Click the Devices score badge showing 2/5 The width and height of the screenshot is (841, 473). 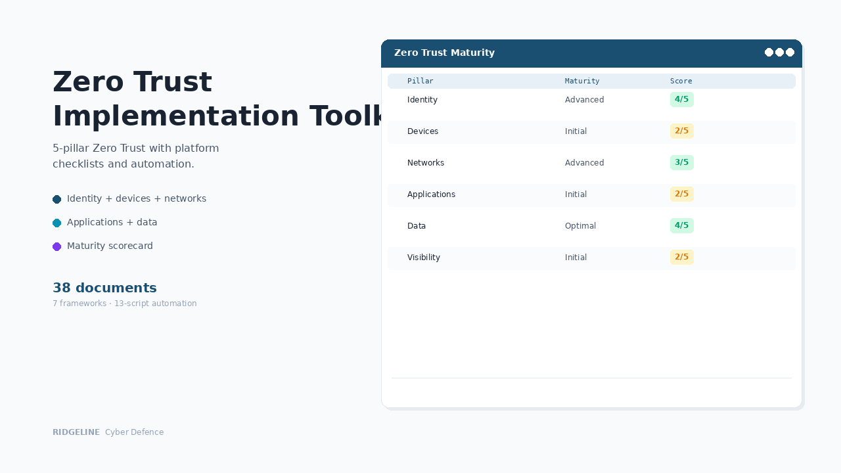681,131
